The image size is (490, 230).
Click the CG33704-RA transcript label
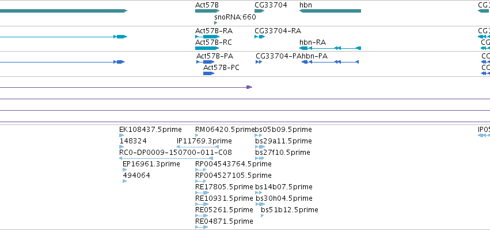pos(278,31)
